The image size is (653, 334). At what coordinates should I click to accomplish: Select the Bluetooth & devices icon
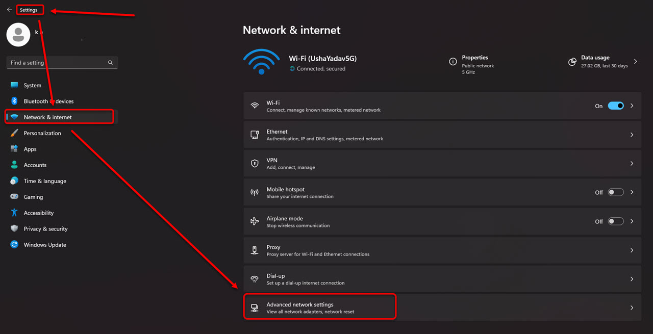point(14,101)
